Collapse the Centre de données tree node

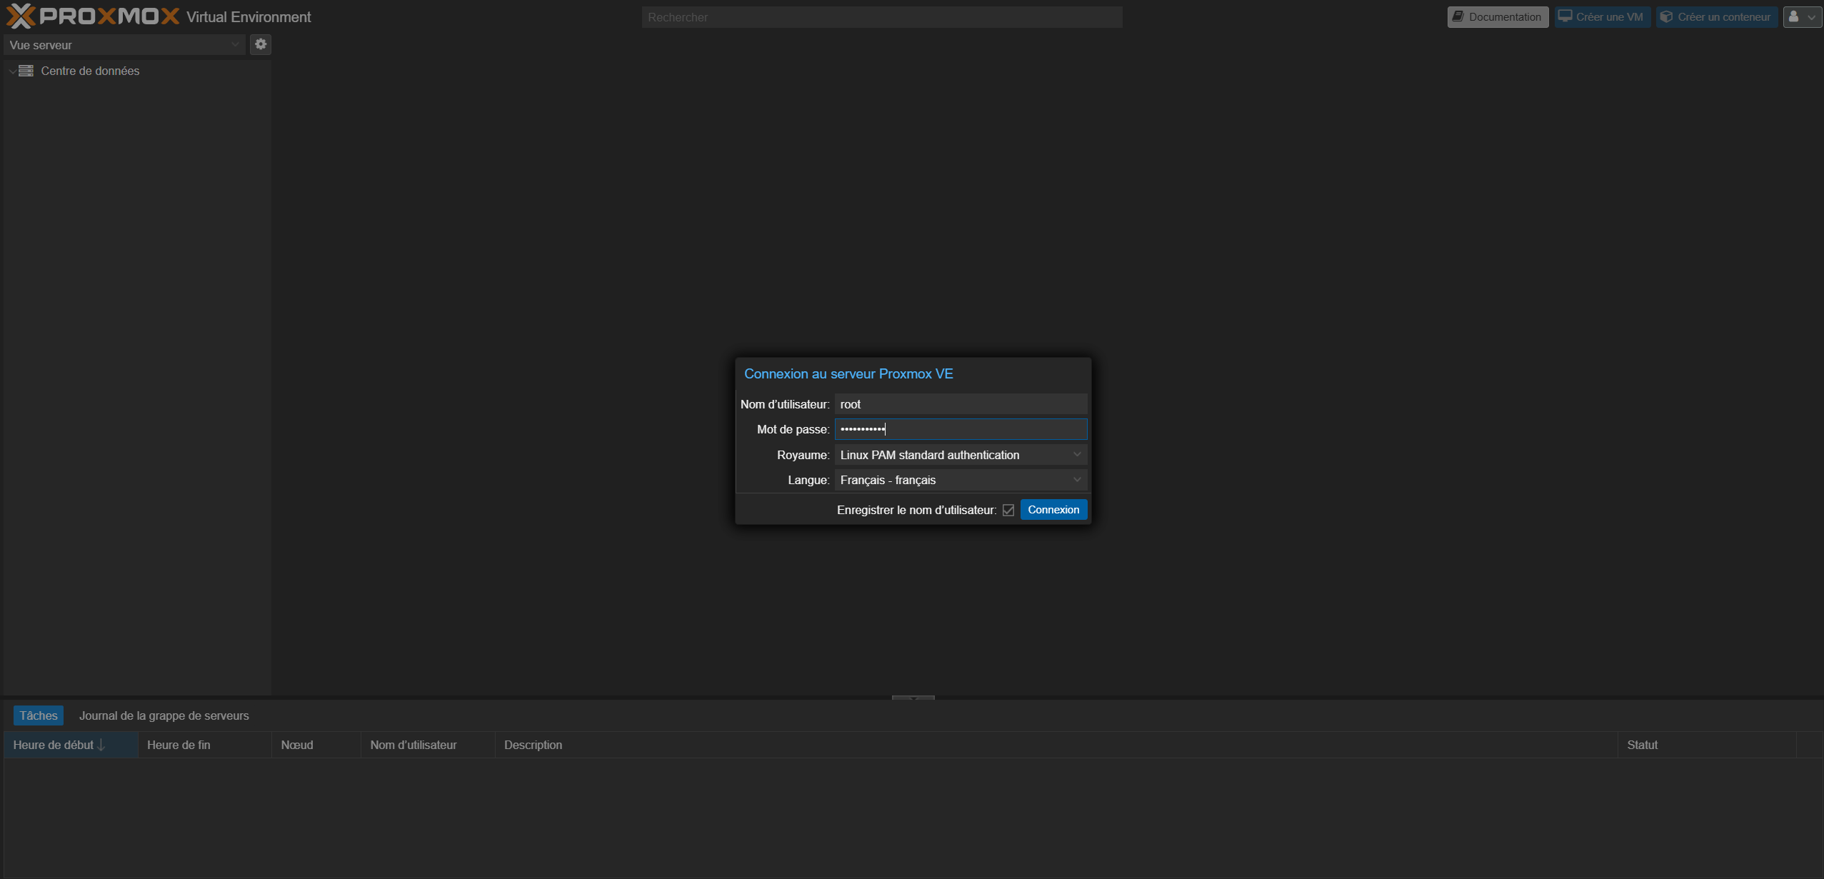(12, 71)
